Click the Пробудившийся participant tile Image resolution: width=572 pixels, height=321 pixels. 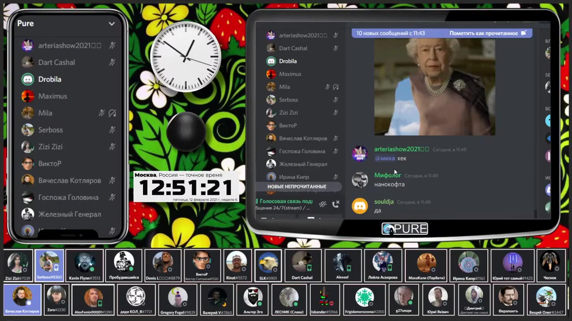point(124,265)
